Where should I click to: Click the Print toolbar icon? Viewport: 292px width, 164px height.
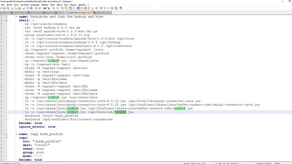point(19,8)
